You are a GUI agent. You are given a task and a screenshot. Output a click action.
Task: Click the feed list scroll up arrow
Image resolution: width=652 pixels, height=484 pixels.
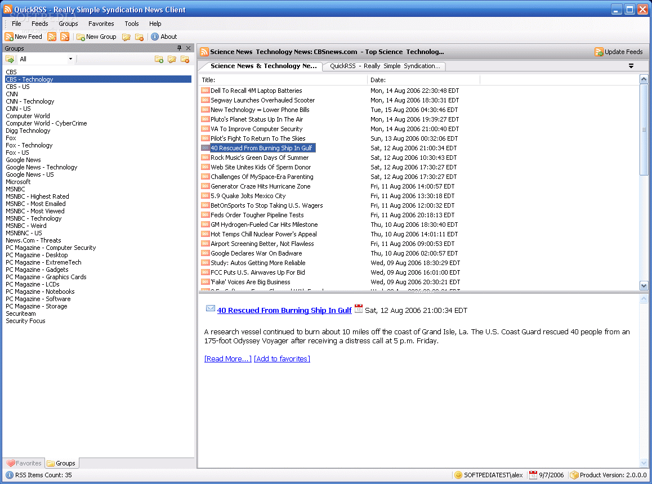tap(644, 79)
